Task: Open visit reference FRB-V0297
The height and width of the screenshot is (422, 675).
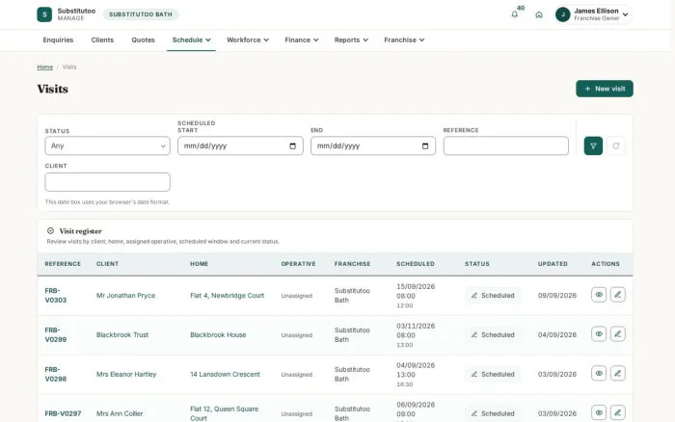Action: [63, 413]
